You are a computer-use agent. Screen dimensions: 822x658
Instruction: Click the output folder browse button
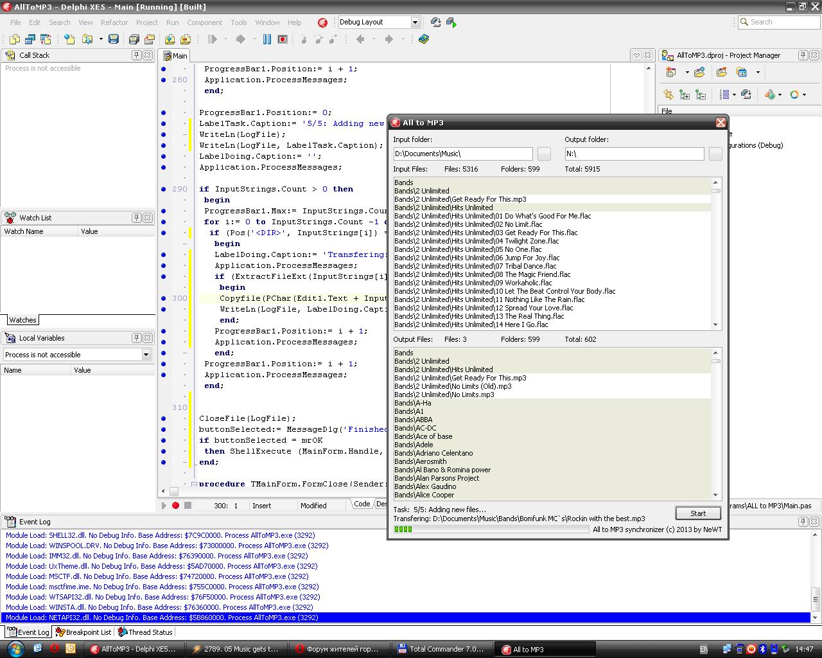(715, 154)
